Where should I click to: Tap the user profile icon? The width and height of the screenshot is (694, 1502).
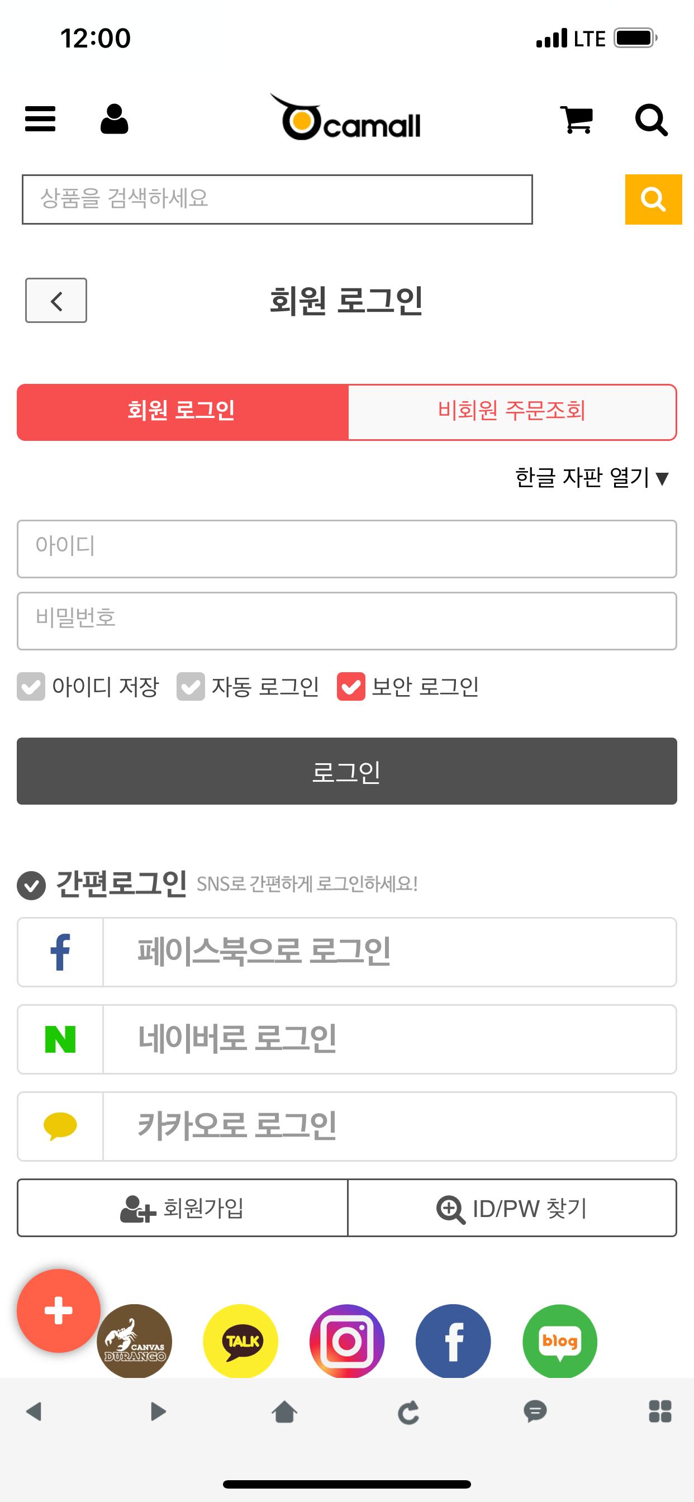click(x=115, y=120)
